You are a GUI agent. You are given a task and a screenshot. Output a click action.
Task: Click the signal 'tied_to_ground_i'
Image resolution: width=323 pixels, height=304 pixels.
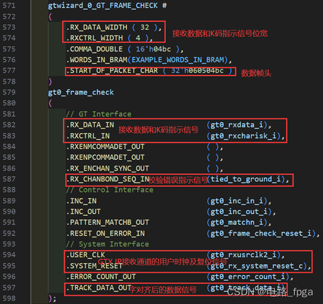246,179
